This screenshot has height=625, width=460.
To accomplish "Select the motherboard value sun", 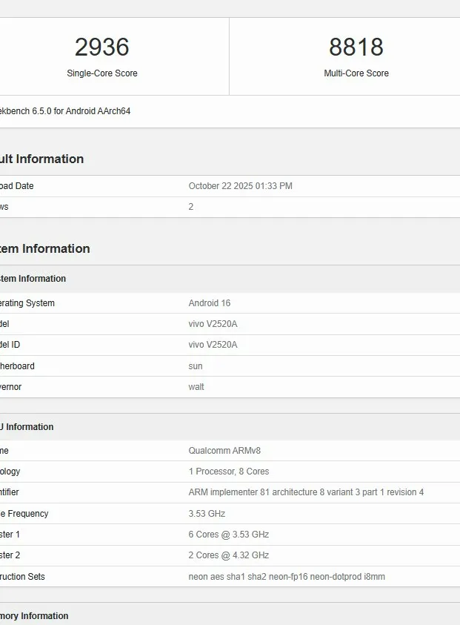I will (196, 366).
